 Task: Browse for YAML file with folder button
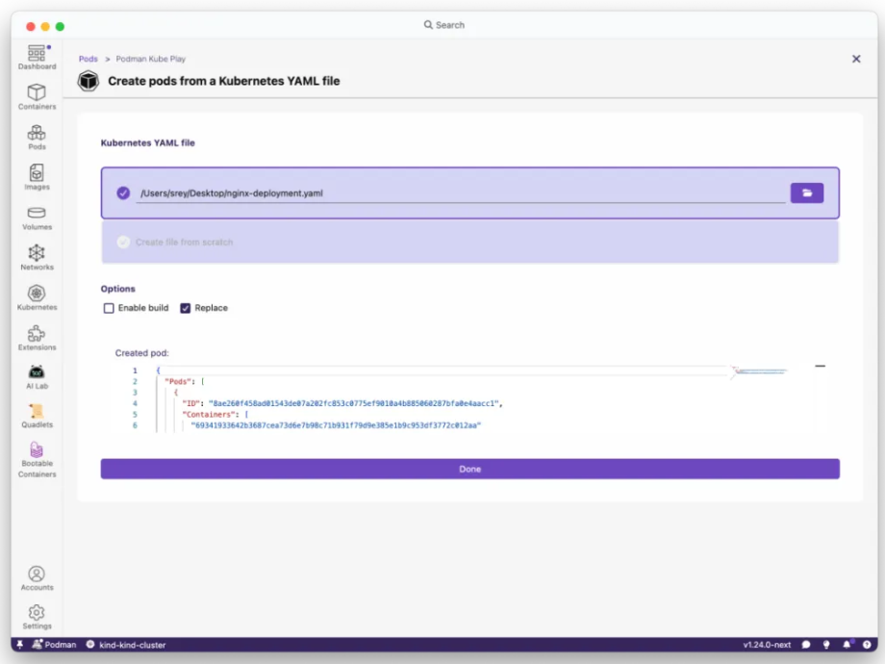[806, 193]
